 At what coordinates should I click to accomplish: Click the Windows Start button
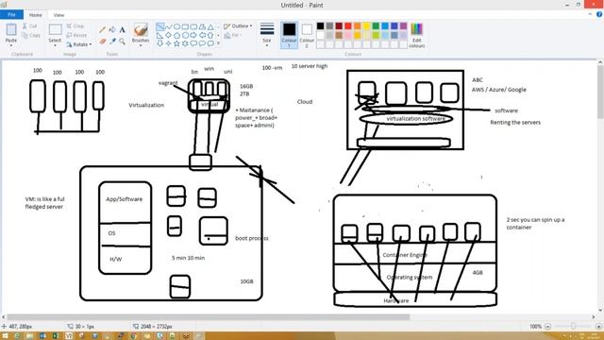click(x=5, y=336)
